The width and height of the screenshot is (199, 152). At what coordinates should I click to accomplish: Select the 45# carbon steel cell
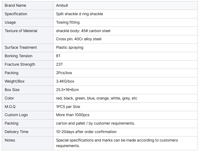83,31
